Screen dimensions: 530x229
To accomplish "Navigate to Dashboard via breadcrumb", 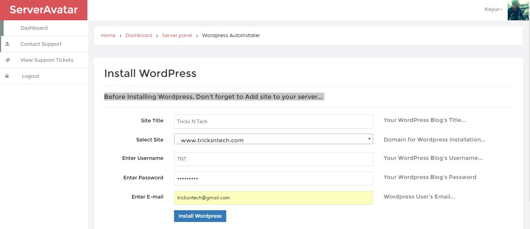I will pyautogui.click(x=139, y=36).
